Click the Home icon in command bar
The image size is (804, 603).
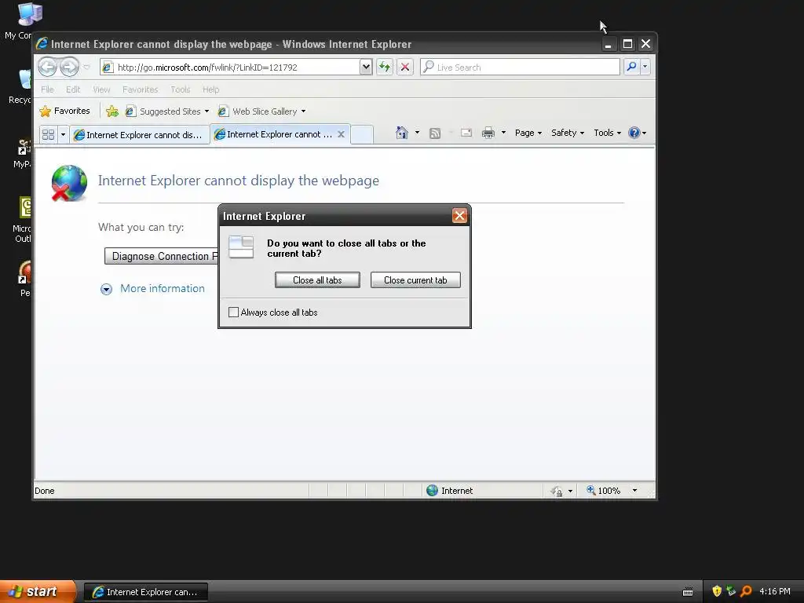[401, 133]
